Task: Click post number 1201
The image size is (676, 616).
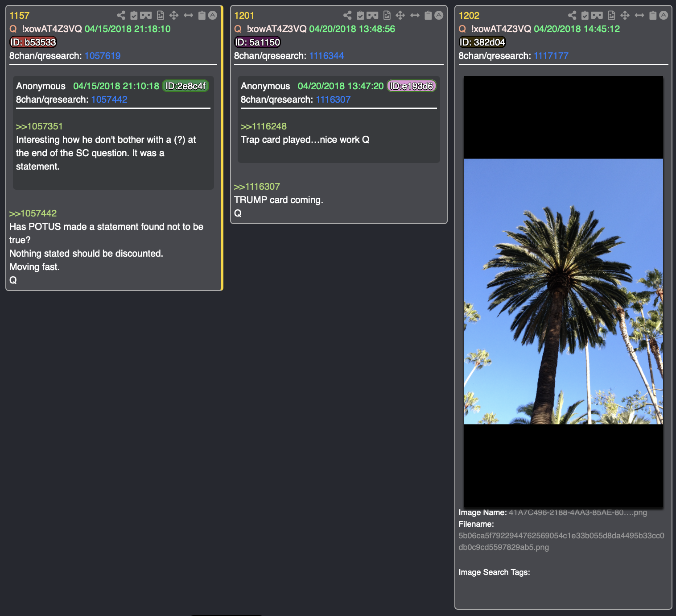Action: click(244, 16)
